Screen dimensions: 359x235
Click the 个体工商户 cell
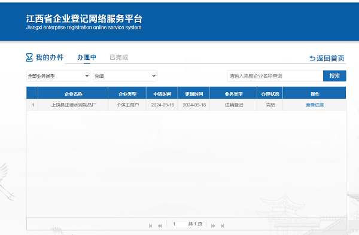[x=127, y=105]
